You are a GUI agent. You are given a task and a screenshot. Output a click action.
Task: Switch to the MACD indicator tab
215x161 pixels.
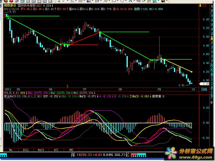[41, 150]
